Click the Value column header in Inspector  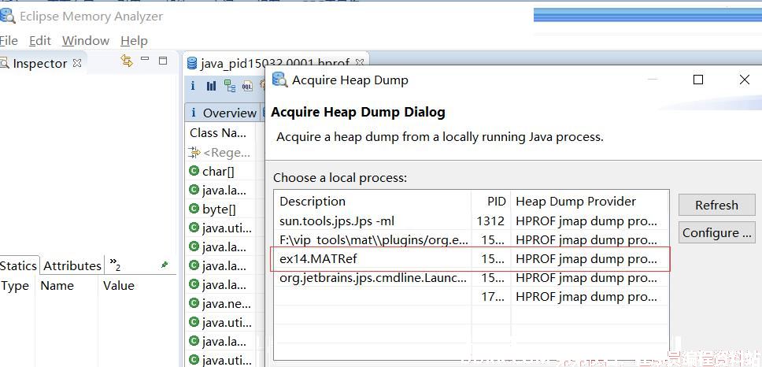(138, 286)
